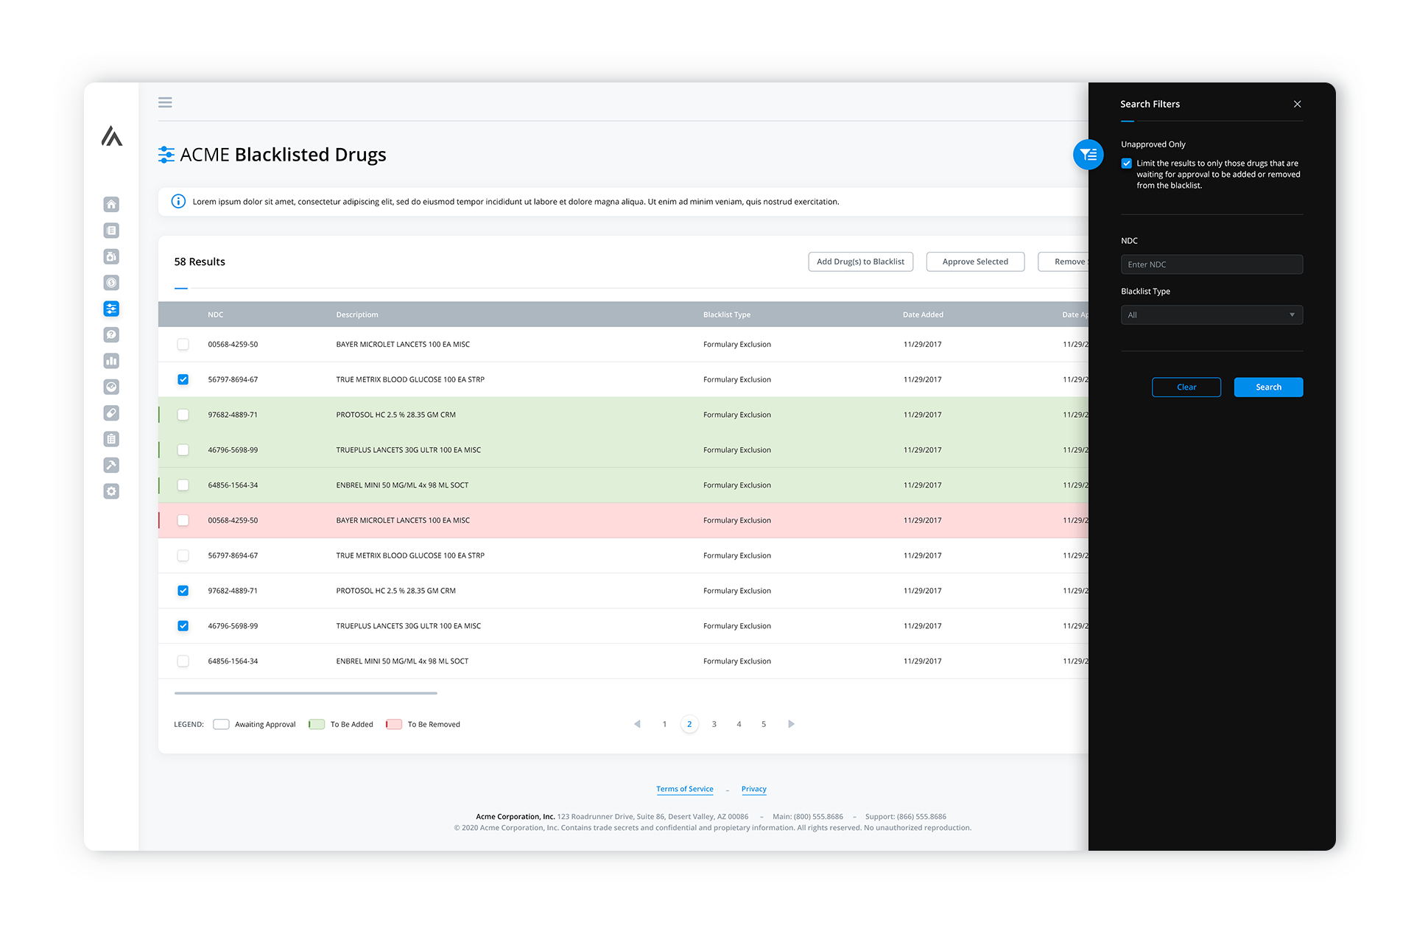This screenshot has width=1414, height=931.
Task: Open the hamburger menu at top left
Action: click(x=165, y=102)
